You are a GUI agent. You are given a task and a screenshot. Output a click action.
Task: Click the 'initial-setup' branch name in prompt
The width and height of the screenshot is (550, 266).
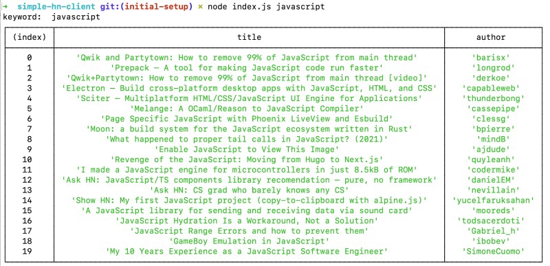(157, 7)
